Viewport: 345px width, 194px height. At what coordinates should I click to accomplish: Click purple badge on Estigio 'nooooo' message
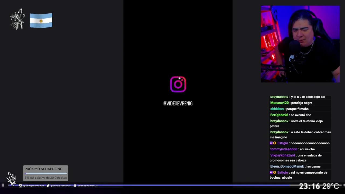[271, 143]
